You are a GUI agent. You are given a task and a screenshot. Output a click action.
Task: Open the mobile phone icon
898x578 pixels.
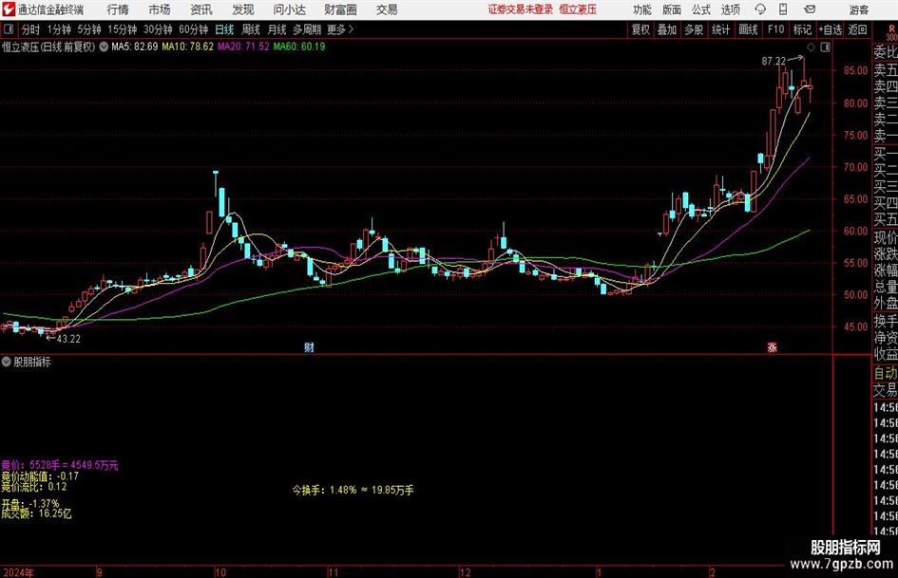(x=783, y=9)
